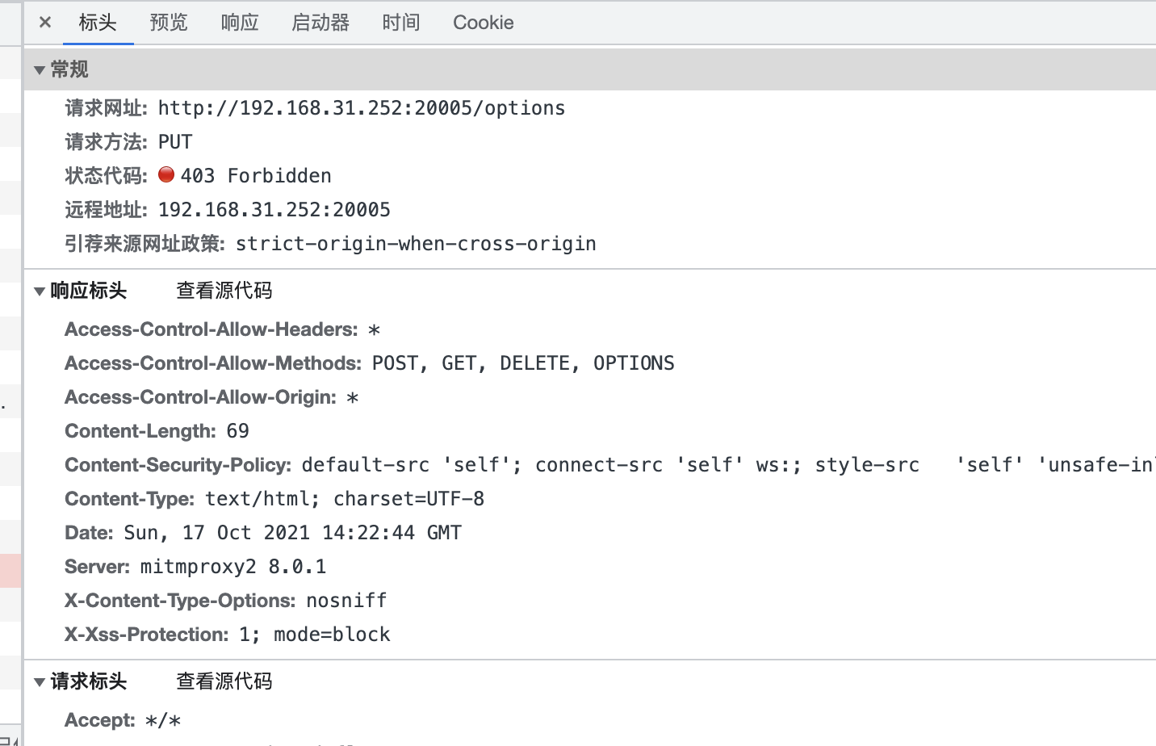Select the 403 Forbidden status text

(256, 176)
